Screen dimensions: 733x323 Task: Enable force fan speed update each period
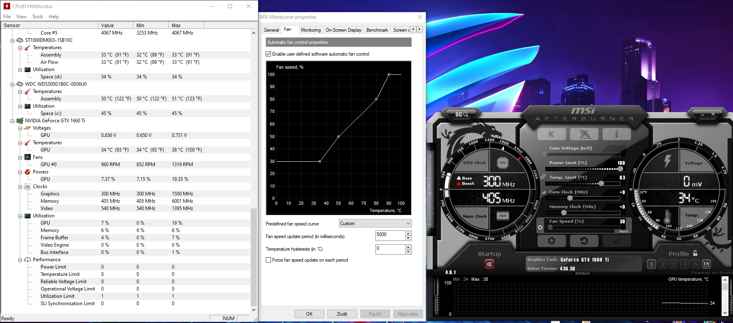pos(269,260)
